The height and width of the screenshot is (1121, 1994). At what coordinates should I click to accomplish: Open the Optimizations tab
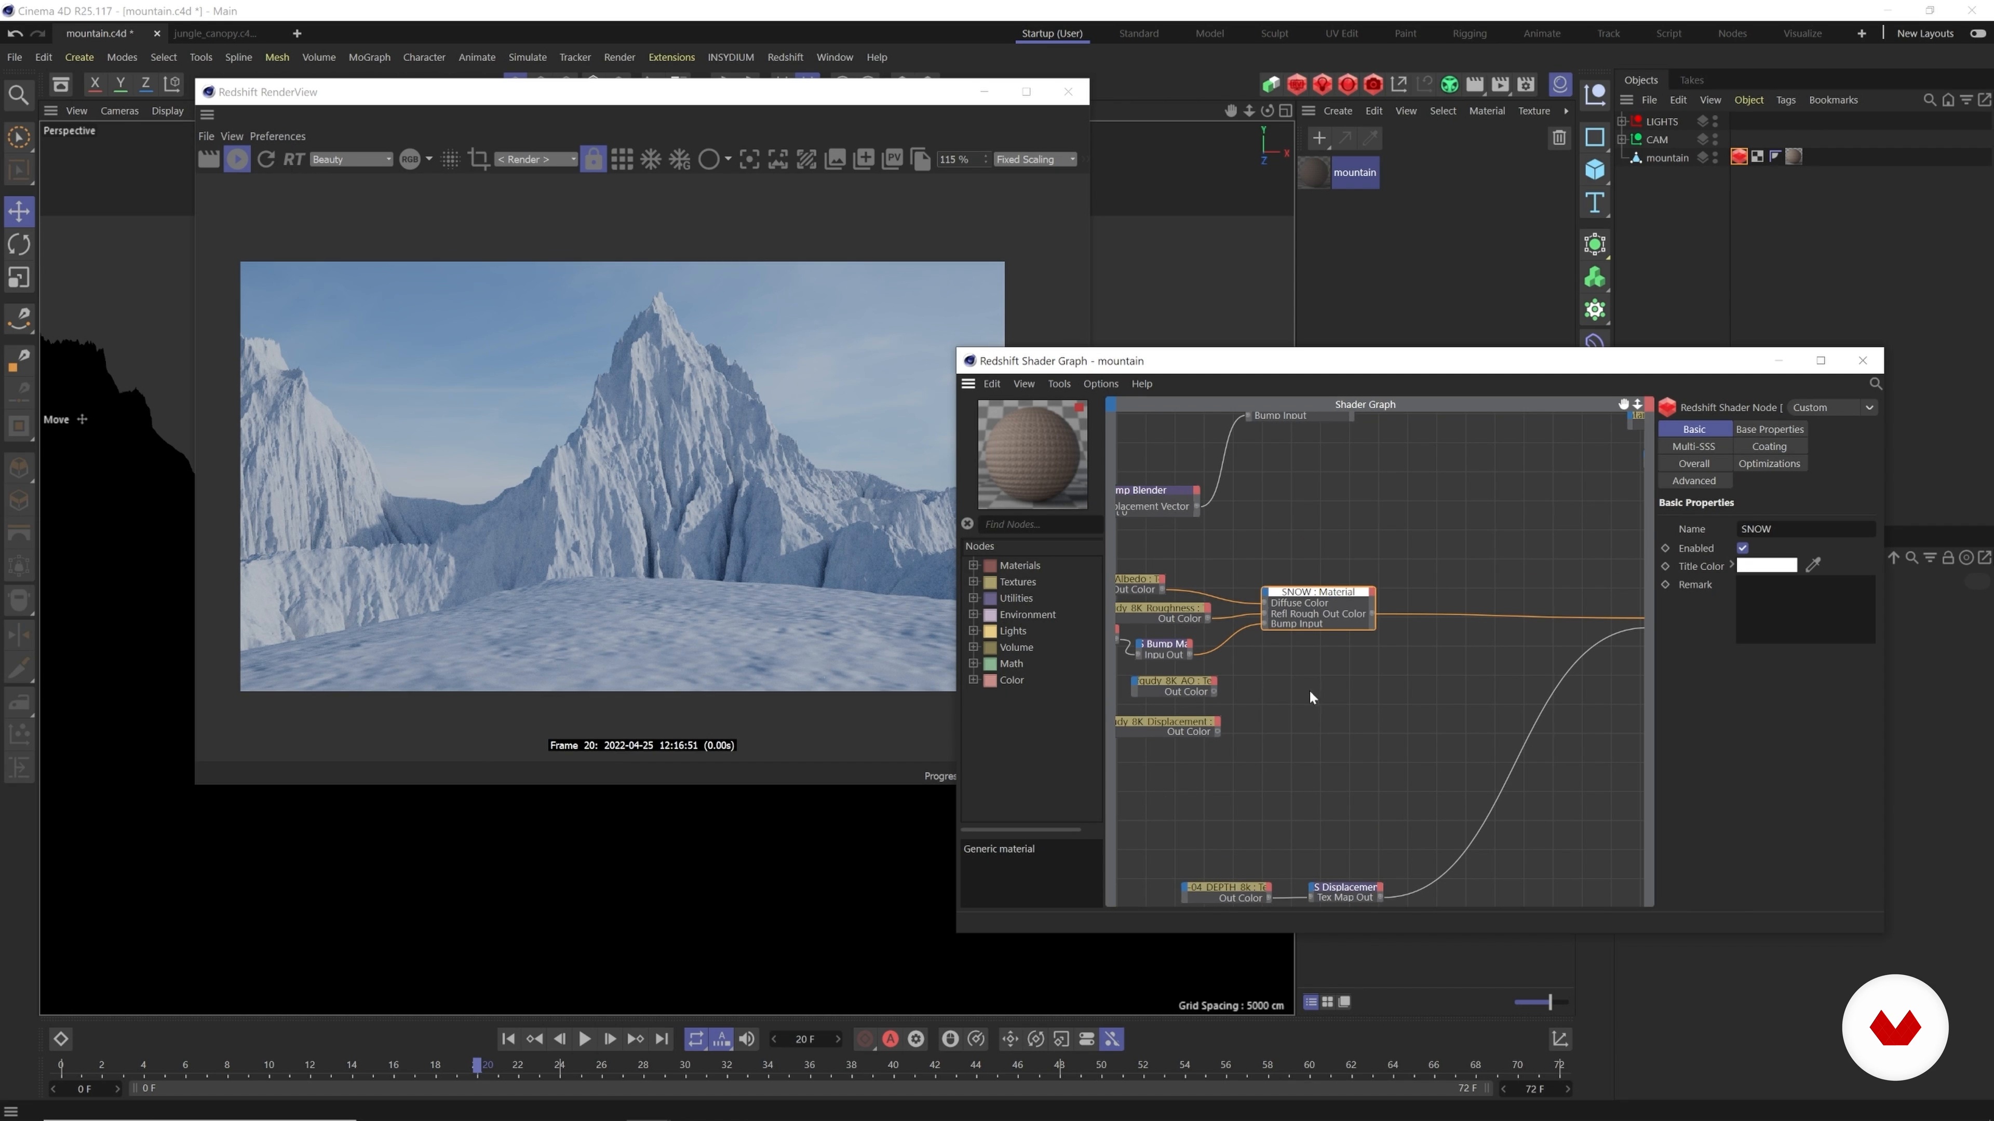point(1770,463)
